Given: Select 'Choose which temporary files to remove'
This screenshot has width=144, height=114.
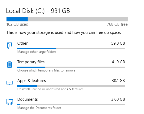Looking at the screenshot, I should (46, 70).
